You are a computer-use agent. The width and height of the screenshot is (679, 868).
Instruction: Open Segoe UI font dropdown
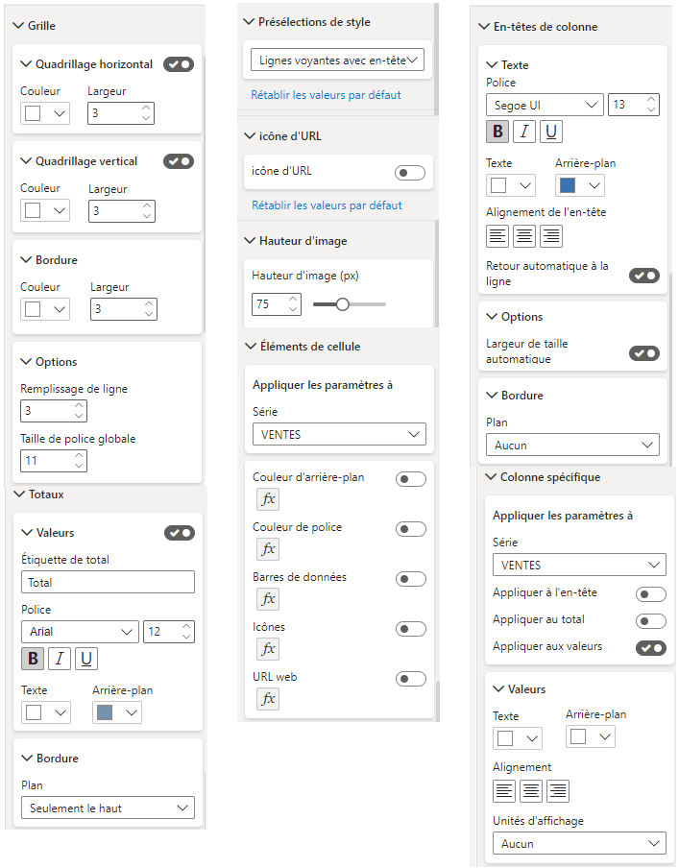[x=545, y=105]
